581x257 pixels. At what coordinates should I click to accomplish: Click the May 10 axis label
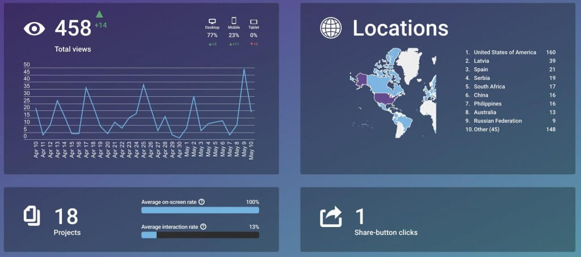click(251, 151)
